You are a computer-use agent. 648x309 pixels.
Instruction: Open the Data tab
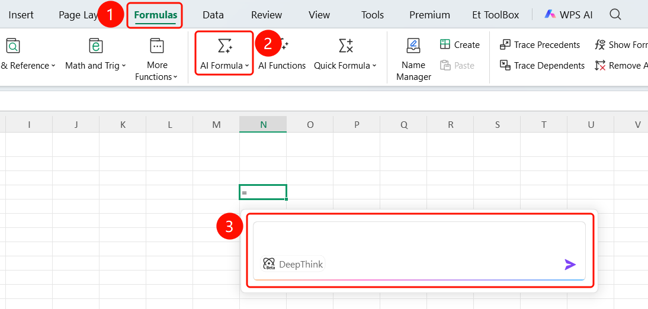(x=213, y=15)
